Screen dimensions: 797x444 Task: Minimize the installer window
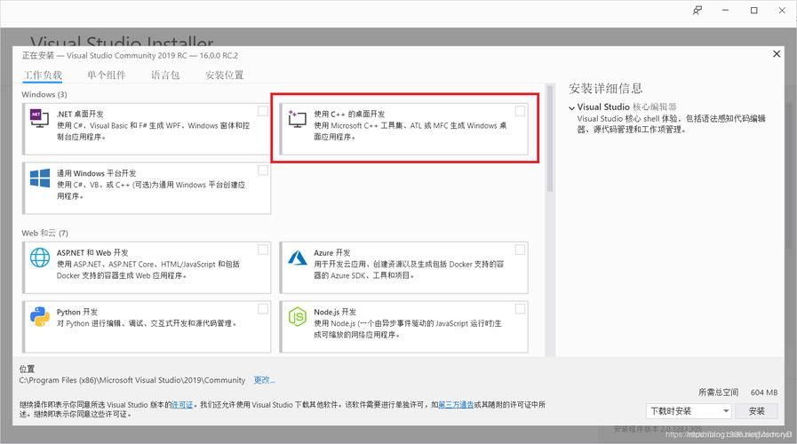click(725, 10)
